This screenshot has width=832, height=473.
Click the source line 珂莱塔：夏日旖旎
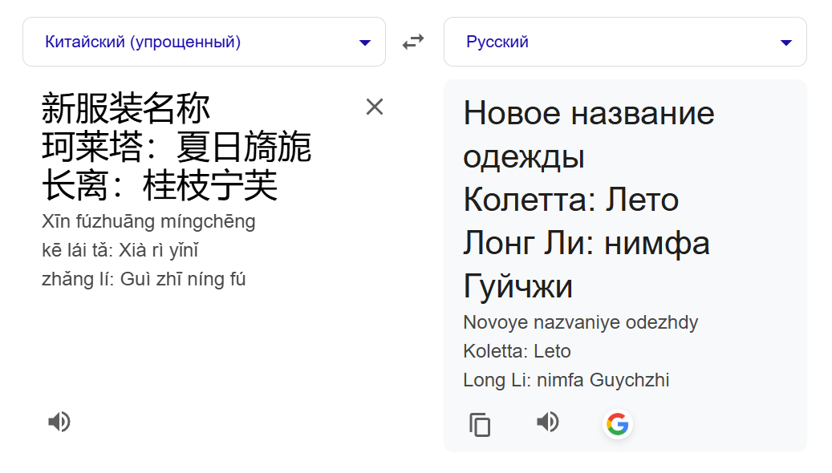(177, 147)
